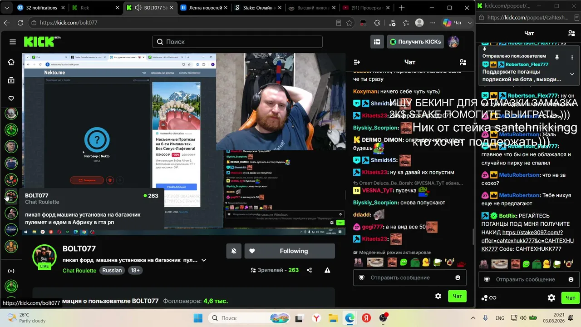This screenshot has height=327, width=581.
Task: Open the Copilot chat dropdown arrow in the browser
Action: coord(469,23)
